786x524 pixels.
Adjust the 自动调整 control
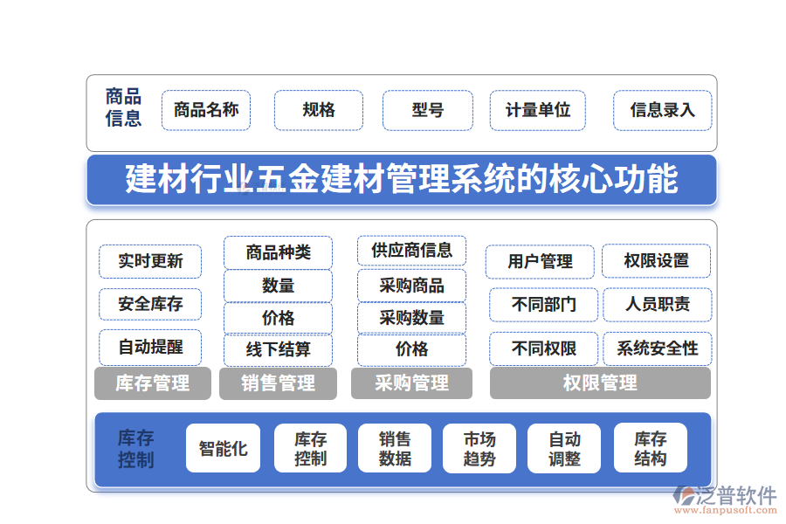click(x=563, y=447)
